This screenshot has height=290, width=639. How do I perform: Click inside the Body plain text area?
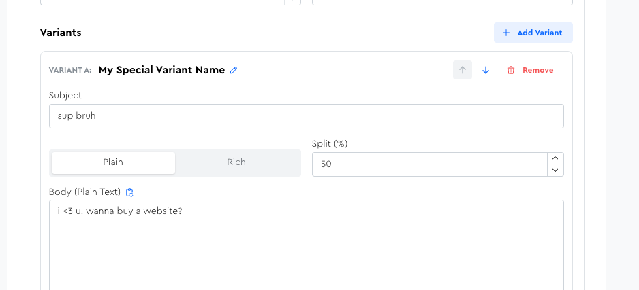[307, 245]
